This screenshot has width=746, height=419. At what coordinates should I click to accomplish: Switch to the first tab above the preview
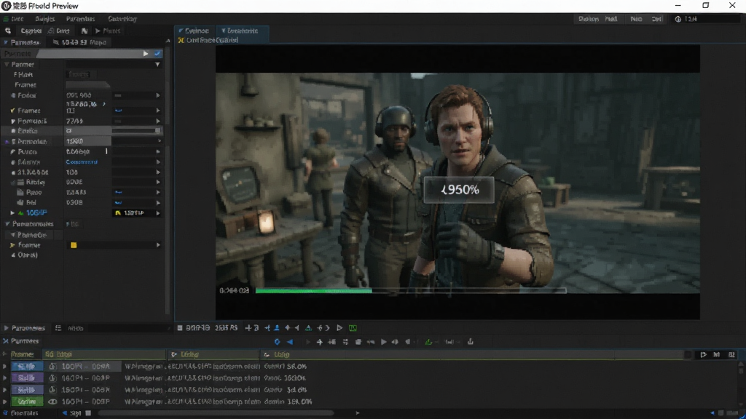(x=194, y=31)
